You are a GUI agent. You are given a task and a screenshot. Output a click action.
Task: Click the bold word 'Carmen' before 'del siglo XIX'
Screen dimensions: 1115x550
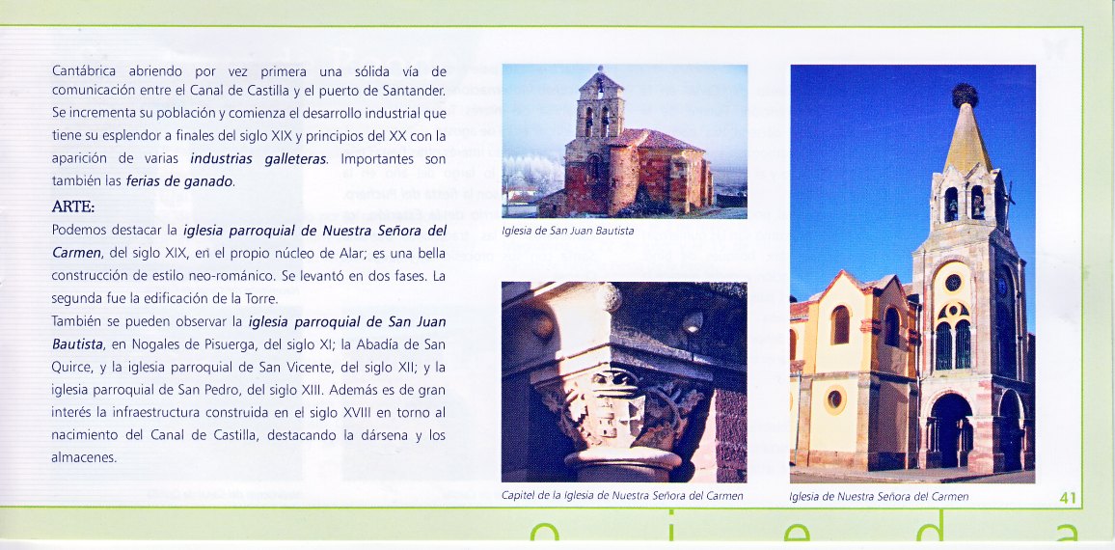click(x=77, y=254)
